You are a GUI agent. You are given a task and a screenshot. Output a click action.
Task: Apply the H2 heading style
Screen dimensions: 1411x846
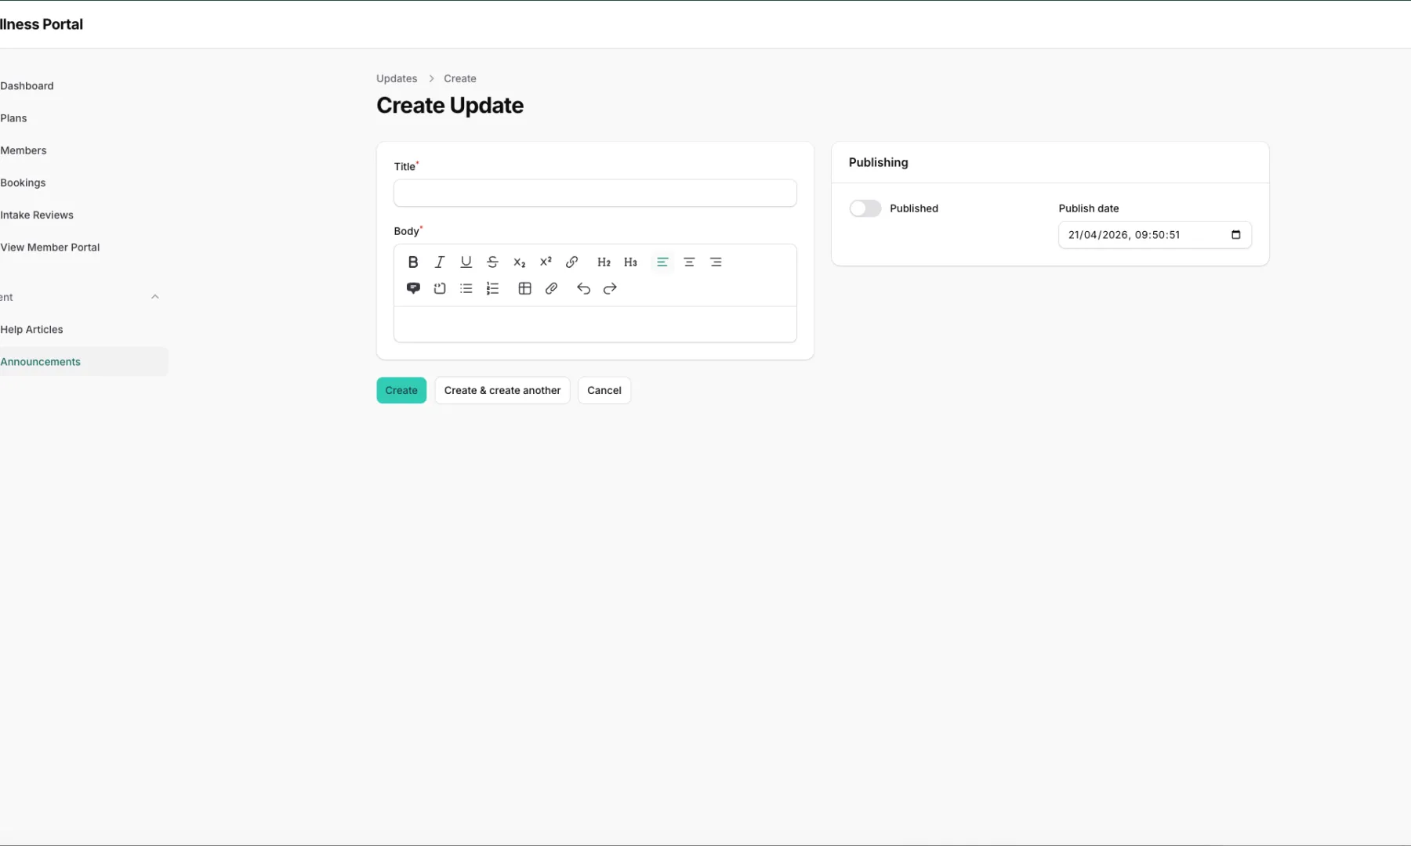[x=604, y=262]
